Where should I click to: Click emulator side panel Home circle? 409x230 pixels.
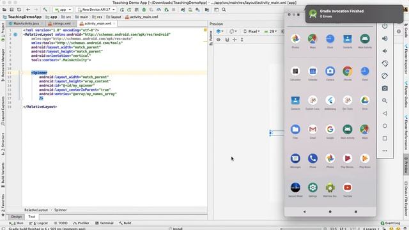pyautogui.click(x=385, y=126)
